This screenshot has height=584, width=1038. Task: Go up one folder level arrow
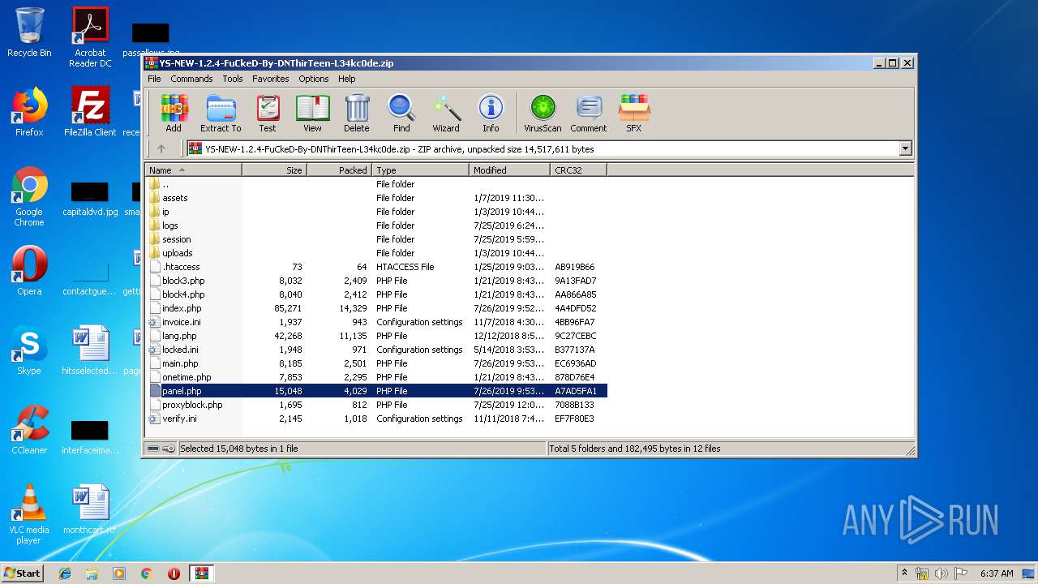click(x=161, y=148)
